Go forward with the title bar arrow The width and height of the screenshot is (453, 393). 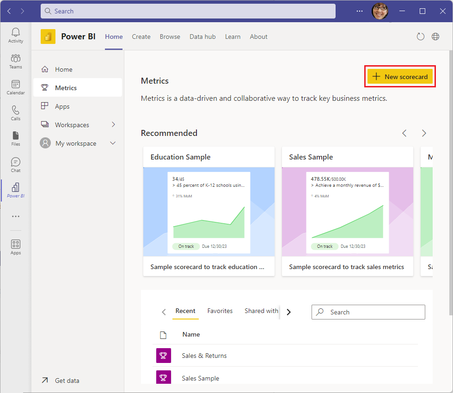tap(22, 11)
